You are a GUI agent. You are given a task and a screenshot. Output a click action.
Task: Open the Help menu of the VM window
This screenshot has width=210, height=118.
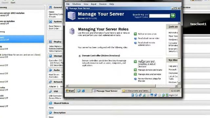[x=112, y=4]
